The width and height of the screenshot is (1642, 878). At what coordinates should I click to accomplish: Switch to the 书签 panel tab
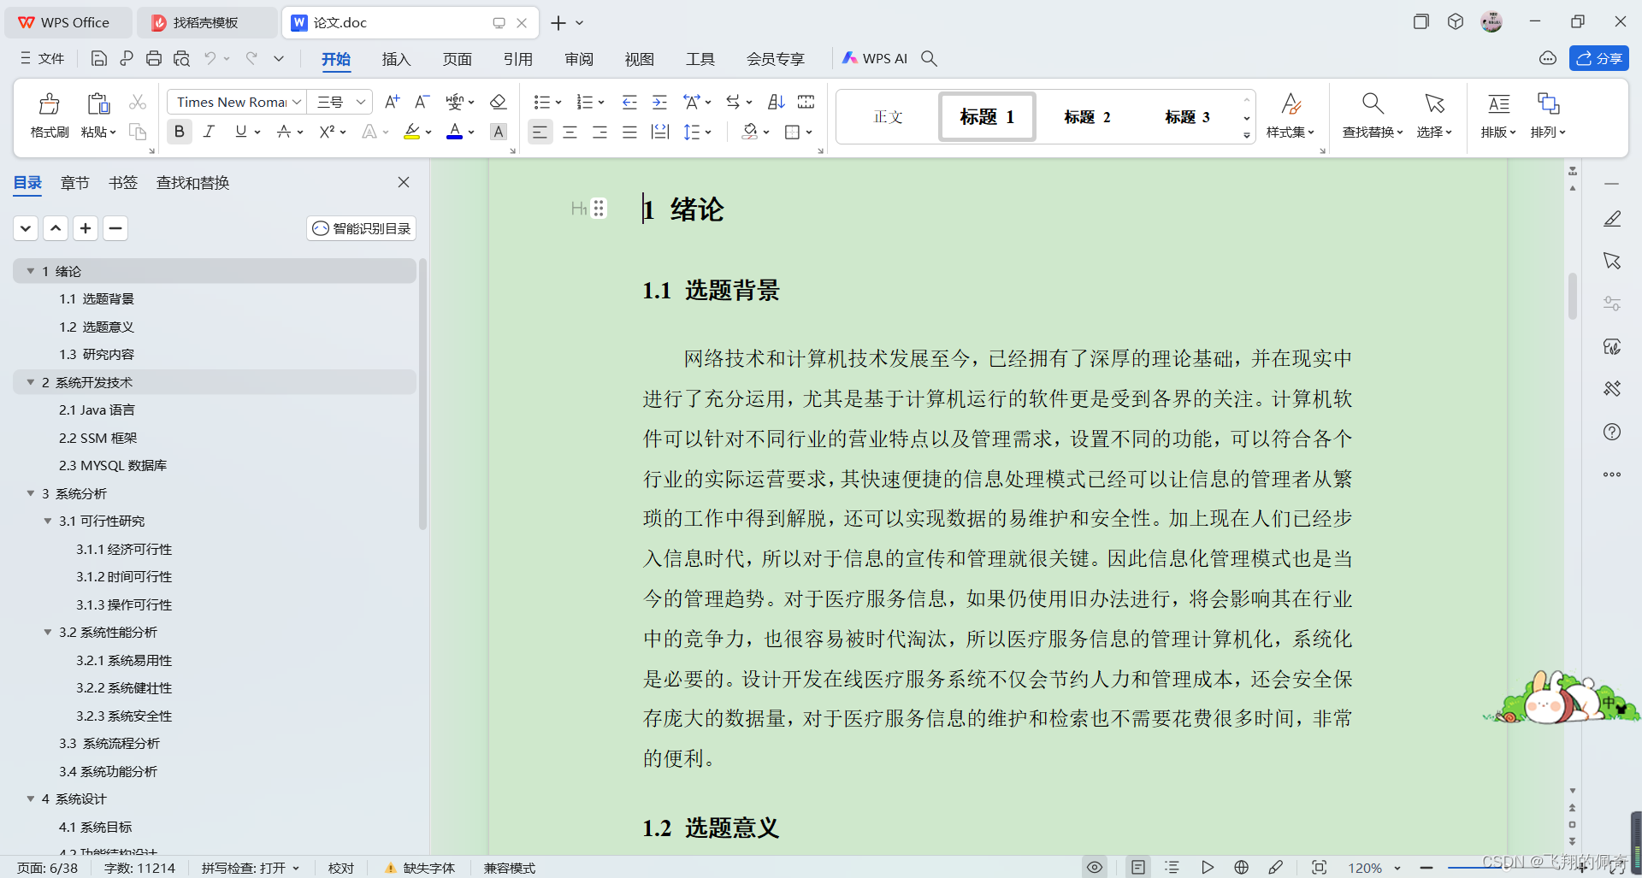click(x=123, y=182)
